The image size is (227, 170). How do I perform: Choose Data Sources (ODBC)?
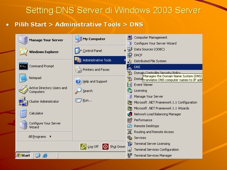tap(165, 49)
